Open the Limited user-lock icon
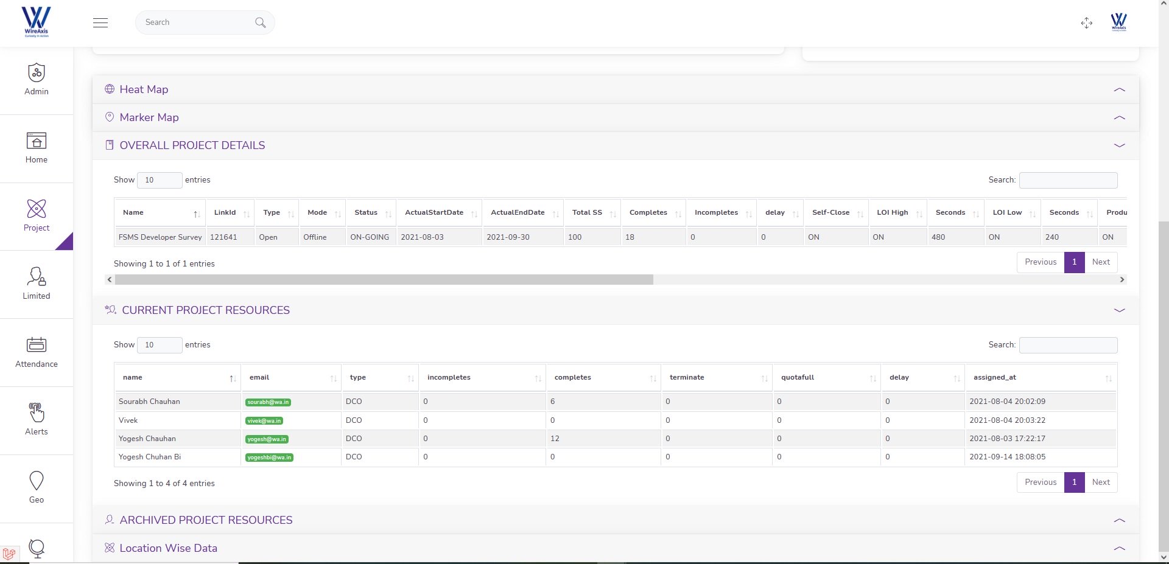This screenshot has height=564, width=1169. pos(37,277)
